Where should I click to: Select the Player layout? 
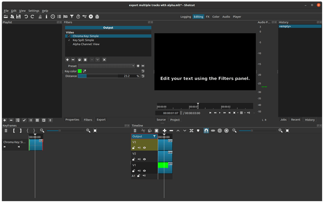237,17
